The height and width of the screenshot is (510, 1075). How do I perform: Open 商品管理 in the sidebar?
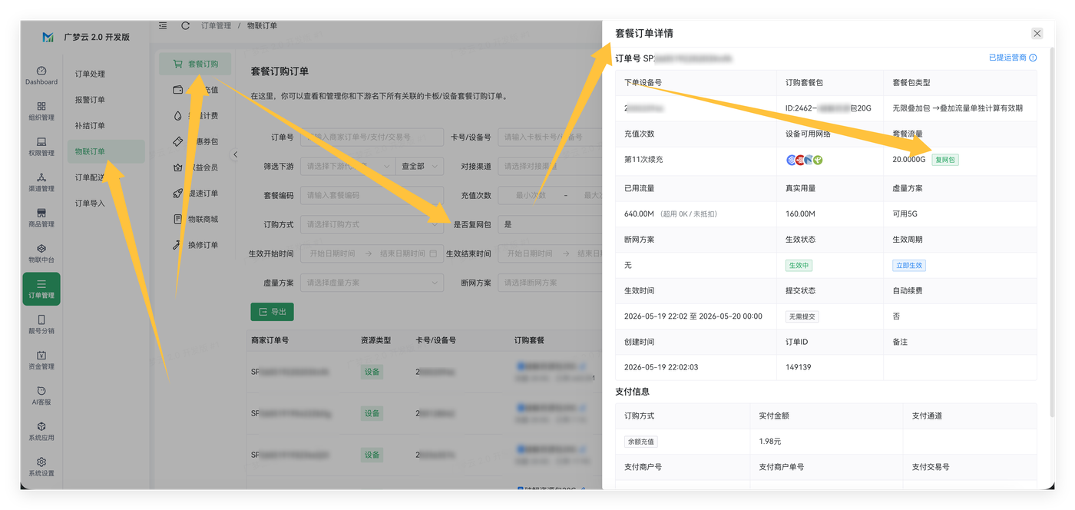coord(41,217)
